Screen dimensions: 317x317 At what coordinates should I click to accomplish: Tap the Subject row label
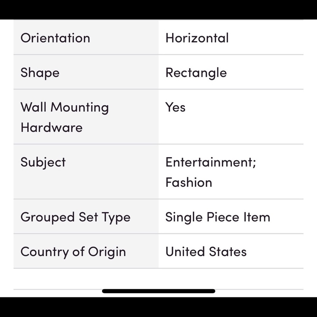click(x=43, y=162)
